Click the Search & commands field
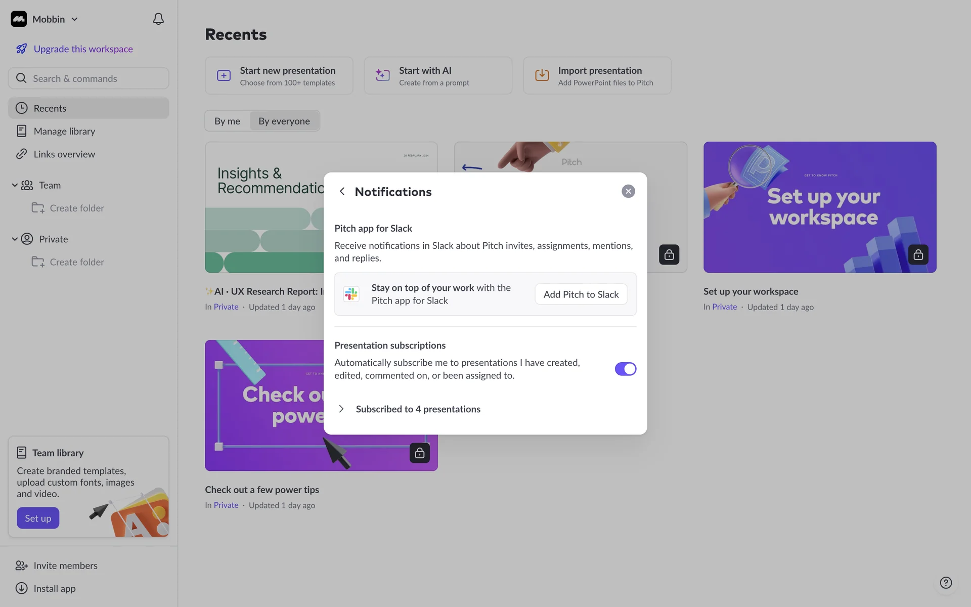 click(x=89, y=78)
